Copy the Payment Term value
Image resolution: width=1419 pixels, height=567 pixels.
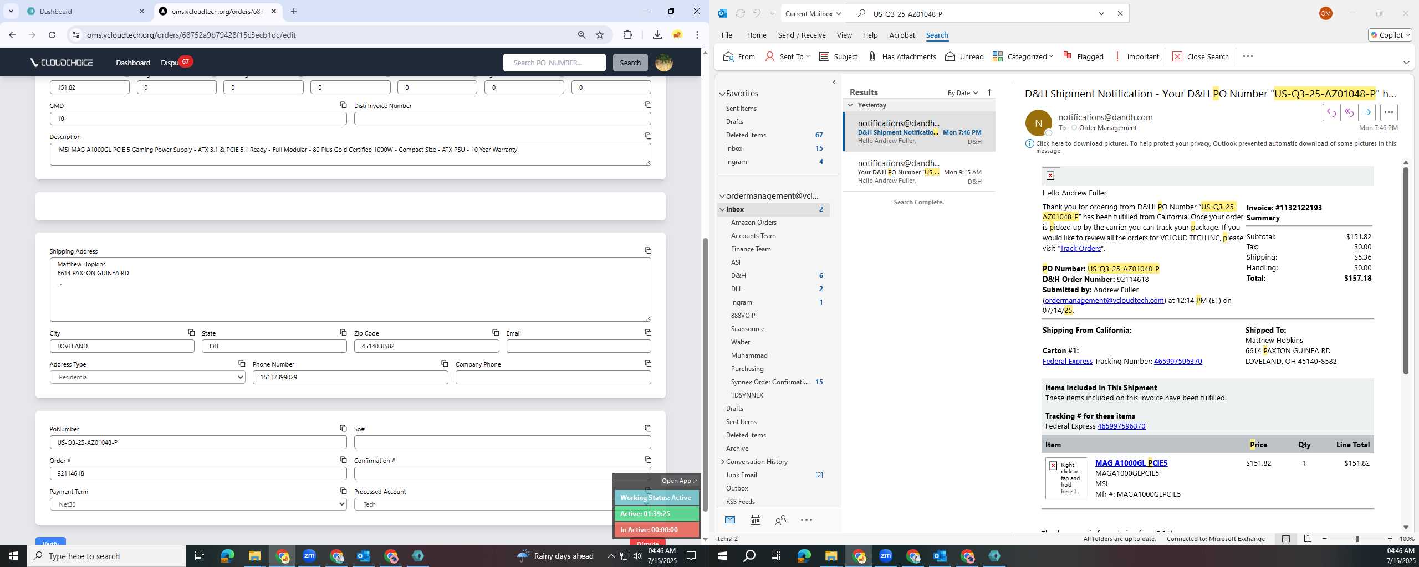pyautogui.click(x=343, y=491)
